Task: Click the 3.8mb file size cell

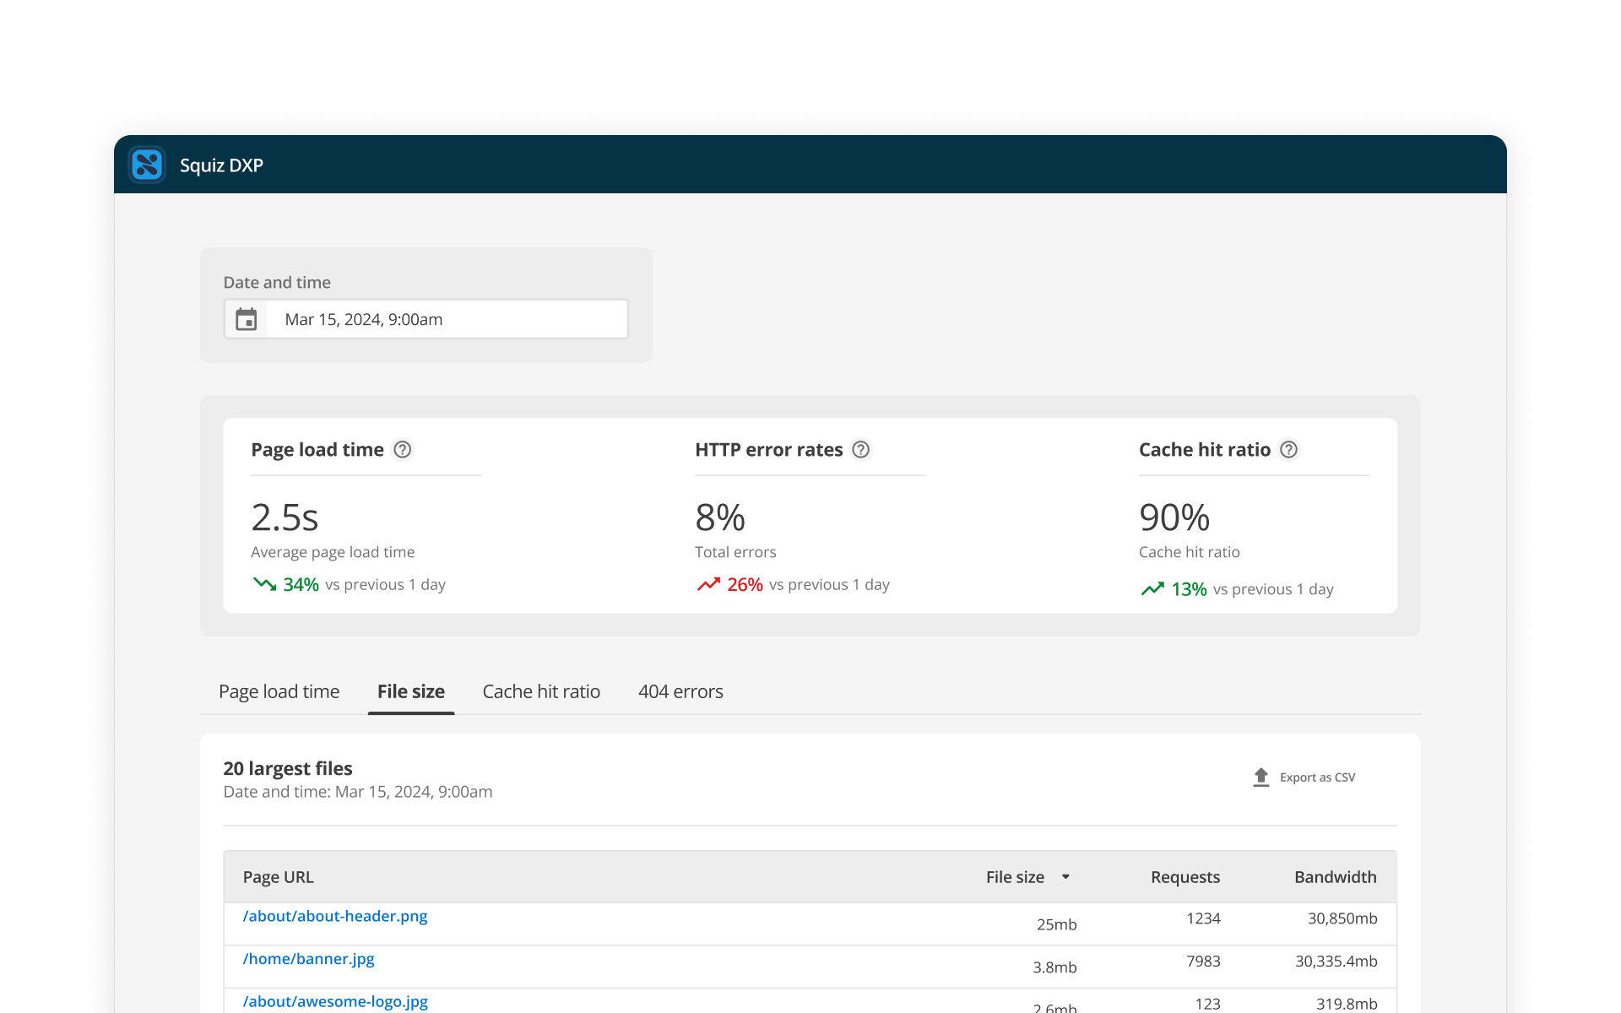Action: point(1054,967)
